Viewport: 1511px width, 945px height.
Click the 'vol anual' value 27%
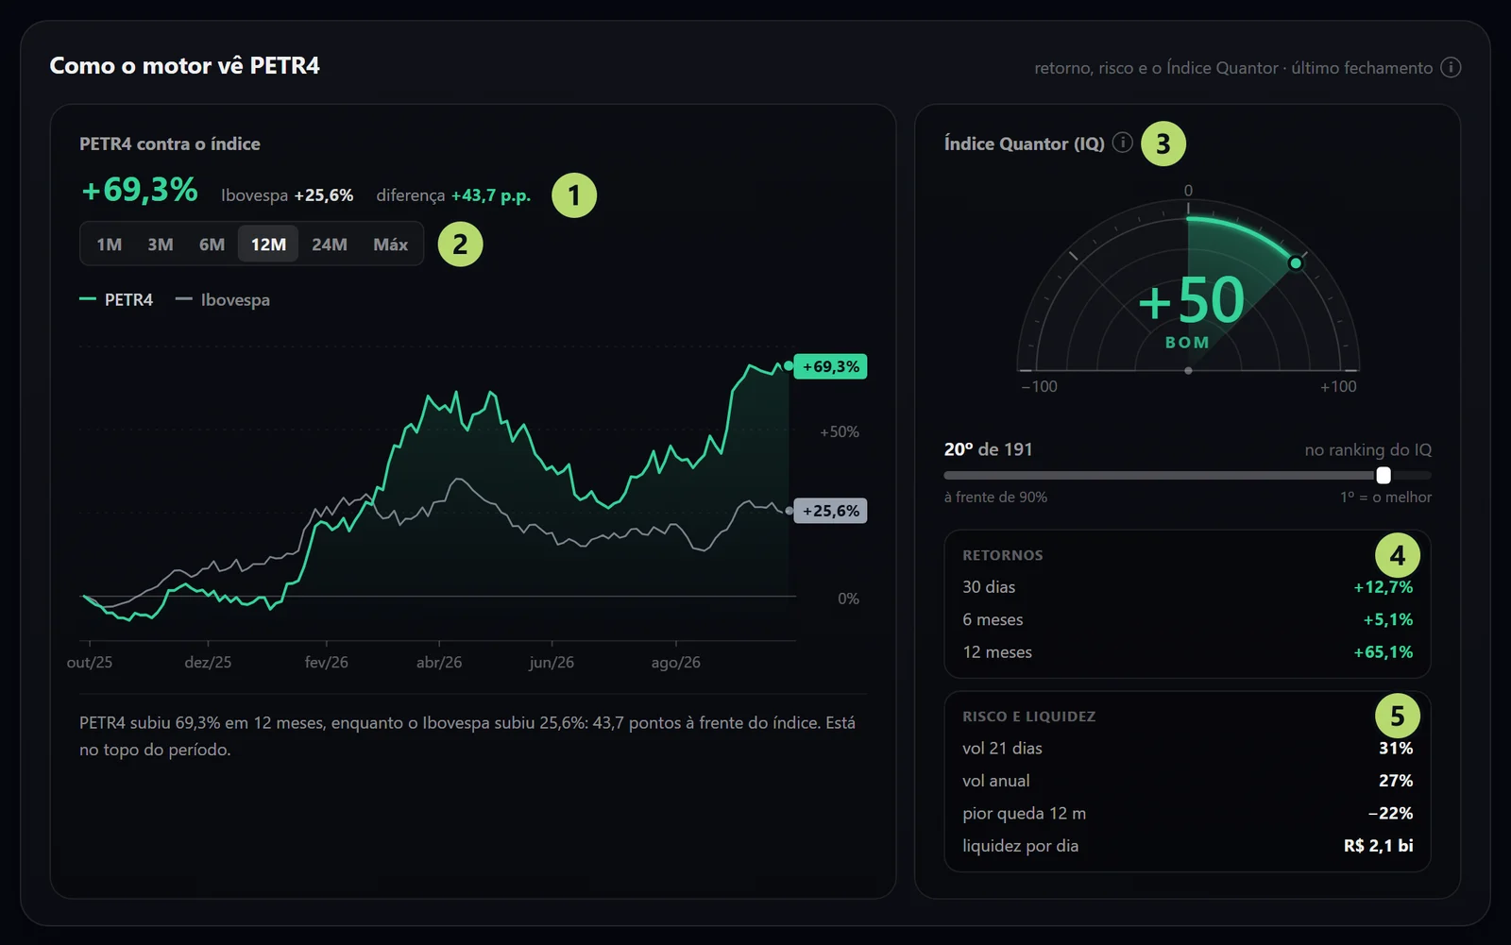tap(1396, 781)
